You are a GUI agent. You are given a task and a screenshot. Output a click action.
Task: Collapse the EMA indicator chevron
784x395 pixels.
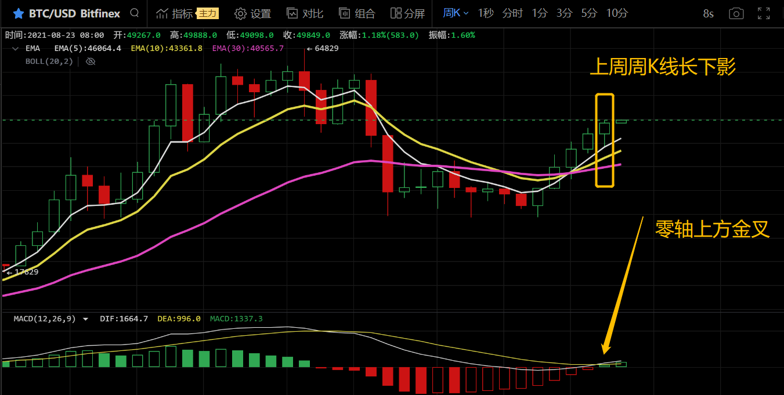coord(15,49)
